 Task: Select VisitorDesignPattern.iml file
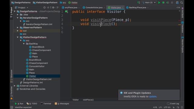pyautogui.click(x=38, y=79)
